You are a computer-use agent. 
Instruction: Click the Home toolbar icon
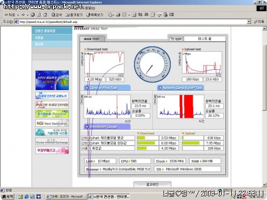pos(45,15)
